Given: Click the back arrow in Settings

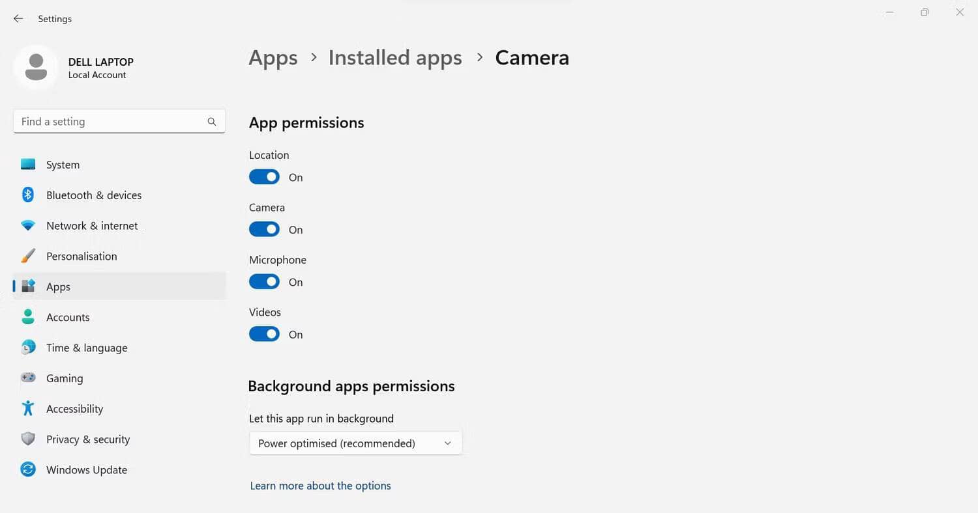Looking at the screenshot, I should (18, 18).
